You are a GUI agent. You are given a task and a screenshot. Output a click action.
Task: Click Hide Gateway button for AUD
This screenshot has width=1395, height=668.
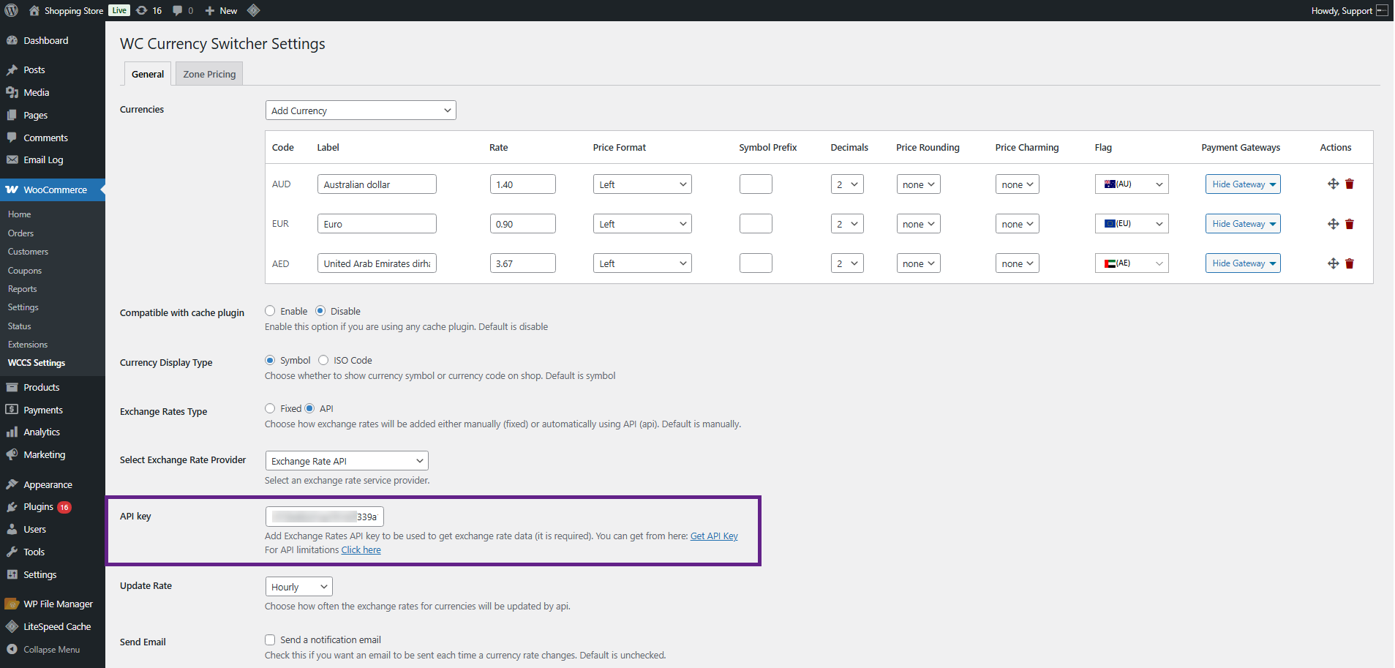pyautogui.click(x=1243, y=184)
